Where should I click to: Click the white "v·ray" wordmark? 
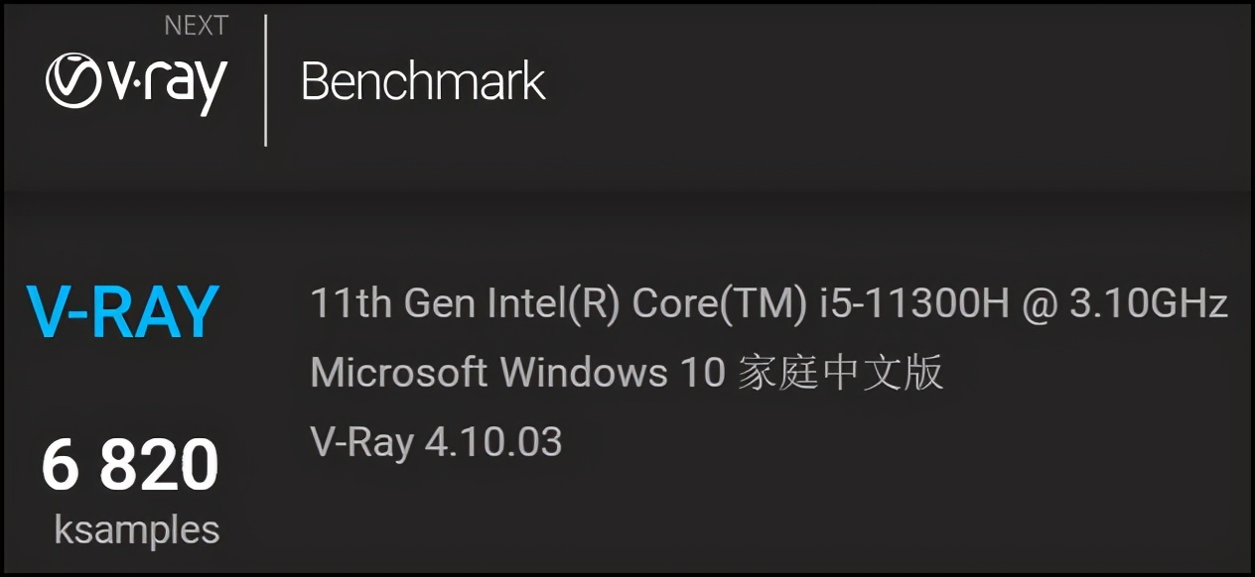click(x=167, y=83)
